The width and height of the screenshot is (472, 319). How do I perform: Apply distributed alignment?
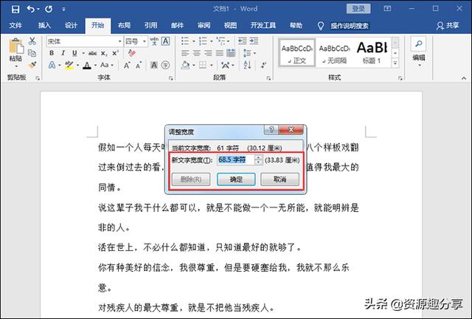click(x=231, y=53)
